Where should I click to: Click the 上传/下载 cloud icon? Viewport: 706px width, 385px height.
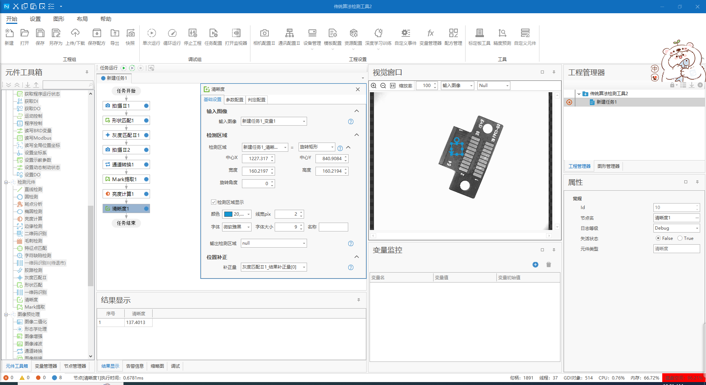tap(75, 33)
